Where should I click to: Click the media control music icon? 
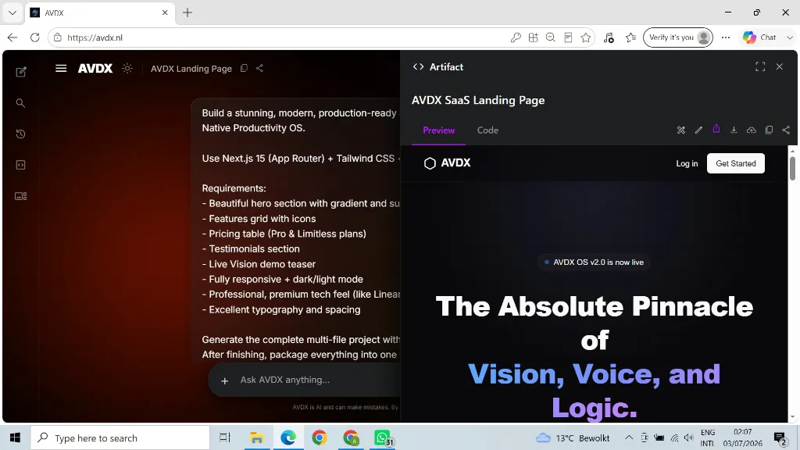pyautogui.click(x=609, y=37)
